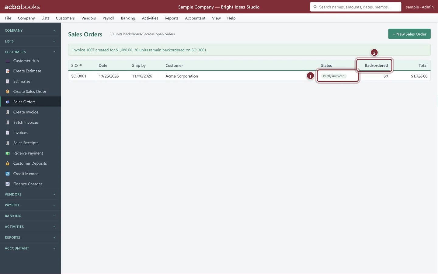Screen dimensions: 438x274
Task: Select the Estimates document icon
Action: pos(8,81)
